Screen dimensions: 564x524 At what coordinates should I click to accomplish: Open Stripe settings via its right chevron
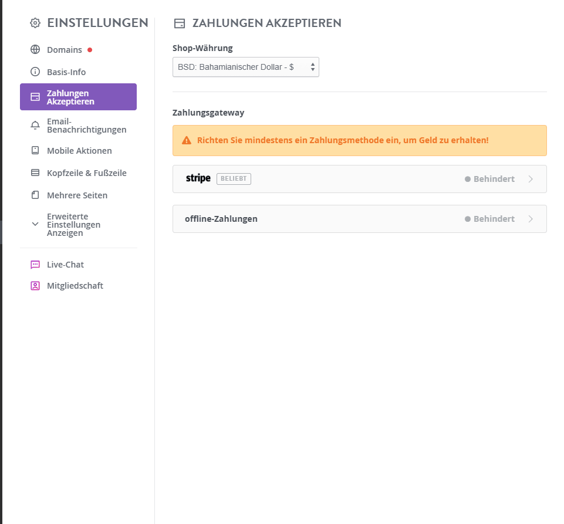[531, 179]
